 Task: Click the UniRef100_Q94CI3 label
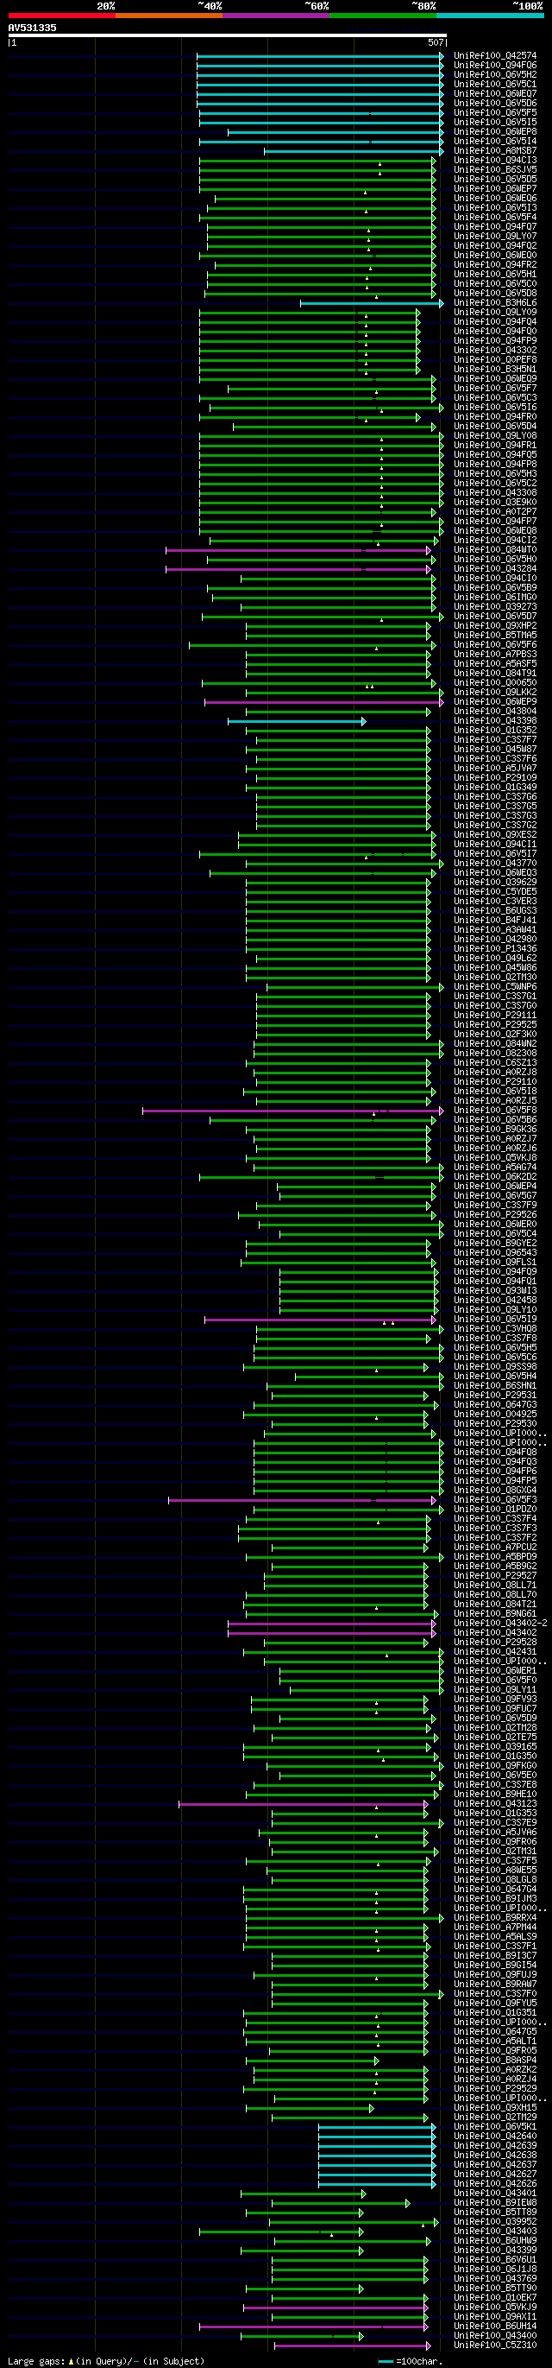click(495, 160)
